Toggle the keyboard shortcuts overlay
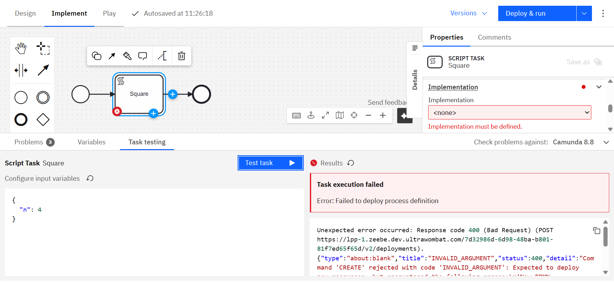This screenshot has height=282, width=614. click(x=296, y=115)
